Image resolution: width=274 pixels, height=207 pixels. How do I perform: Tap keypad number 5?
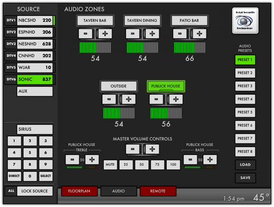tap(30, 153)
